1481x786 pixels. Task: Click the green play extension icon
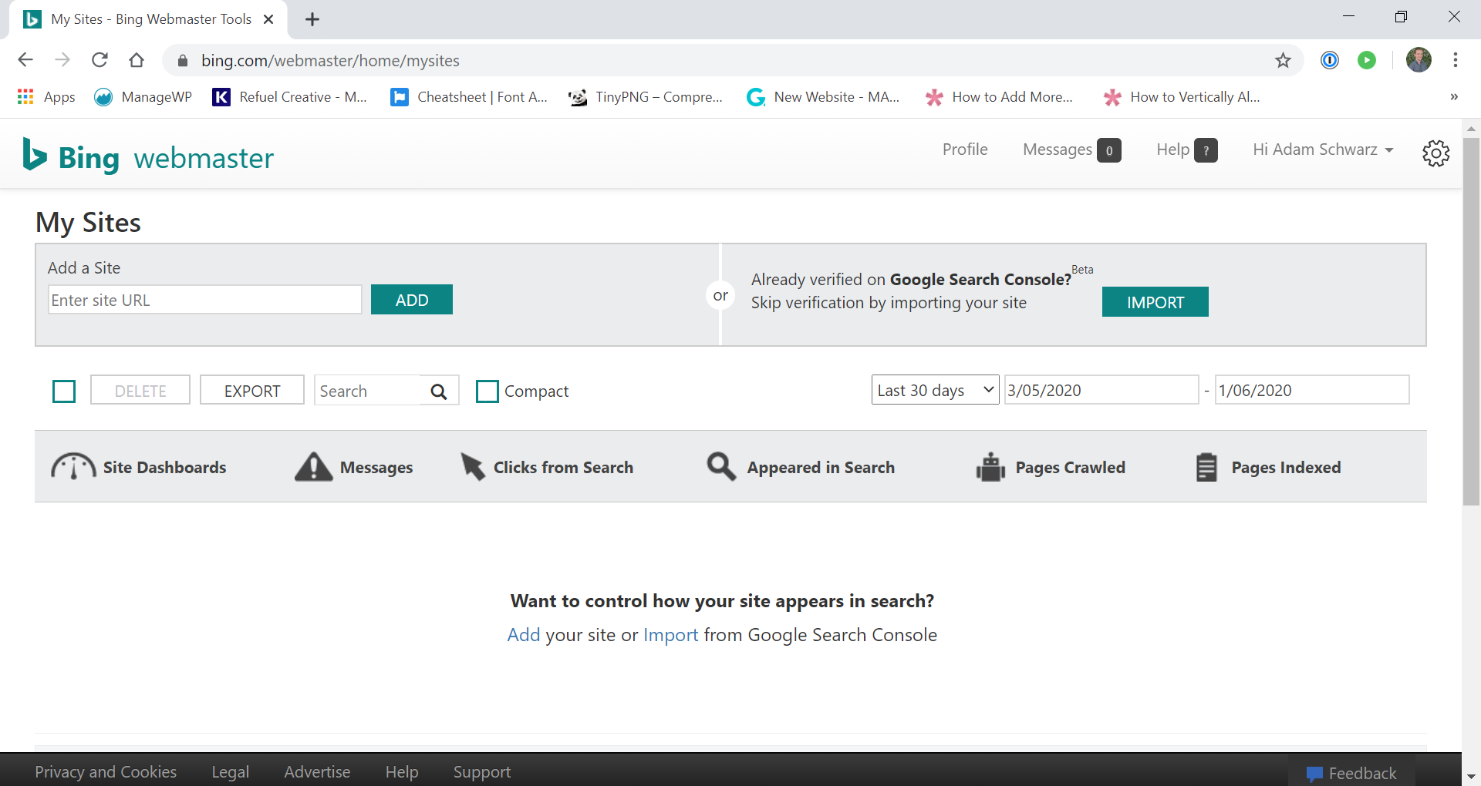(x=1367, y=60)
